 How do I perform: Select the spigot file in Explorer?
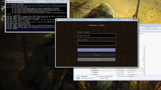click(95, 68)
